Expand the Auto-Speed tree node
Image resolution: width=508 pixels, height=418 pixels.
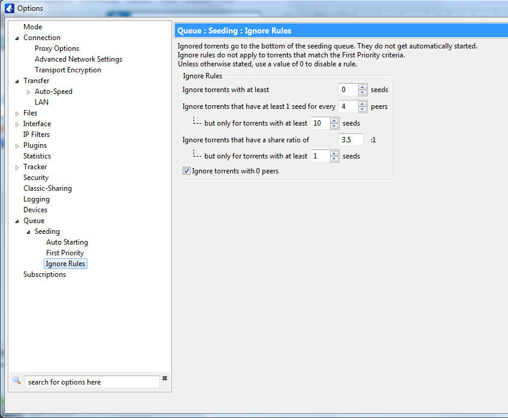pos(29,92)
